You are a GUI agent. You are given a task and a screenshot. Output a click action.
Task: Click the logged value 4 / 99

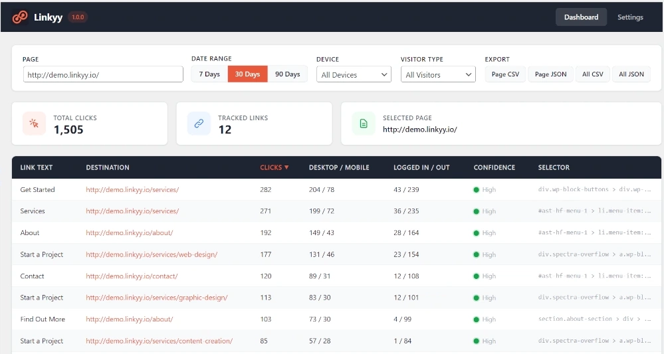402,319
